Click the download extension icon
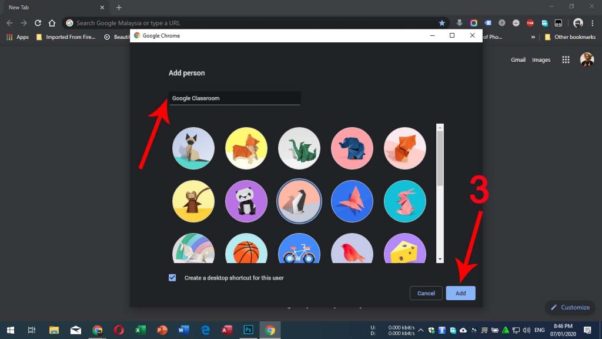This screenshot has width=602, height=339. pyautogui.click(x=459, y=23)
